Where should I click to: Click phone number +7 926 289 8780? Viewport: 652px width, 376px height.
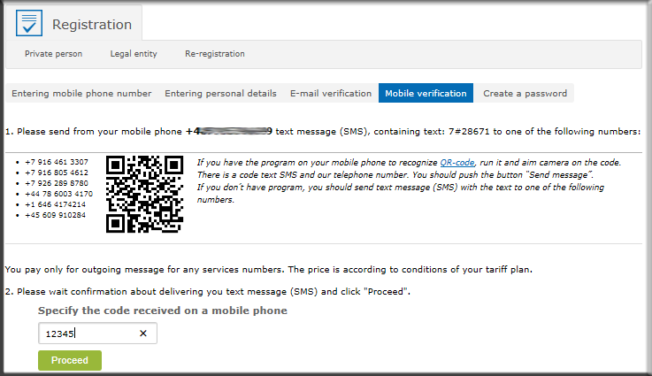[x=57, y=183]
